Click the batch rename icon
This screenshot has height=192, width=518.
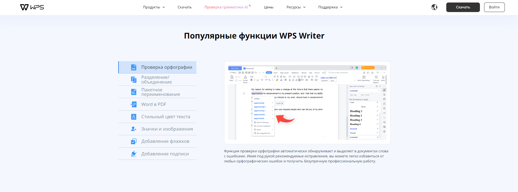[134, 92]
